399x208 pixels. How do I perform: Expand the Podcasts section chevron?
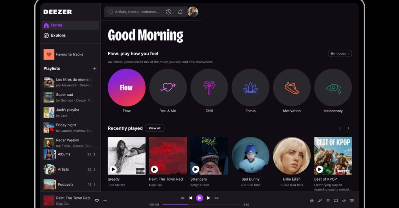94,184
